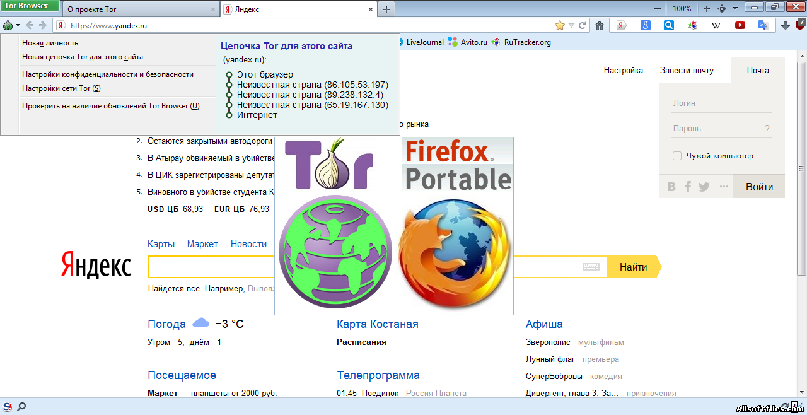Open the home page via house icon
This screenshot has width=807, height=415.
[600, 25]
